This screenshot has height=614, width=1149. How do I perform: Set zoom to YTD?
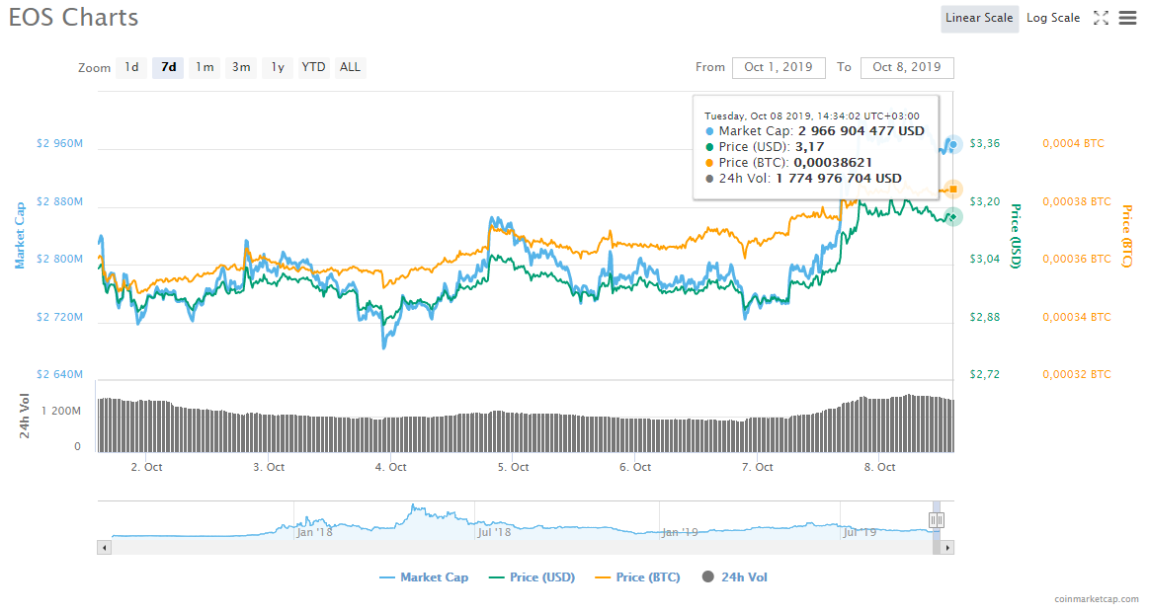tap(313, 67)
